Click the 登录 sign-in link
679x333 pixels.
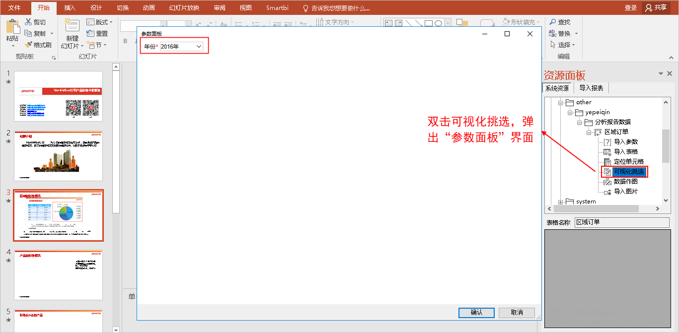click(x=631, y=8)
